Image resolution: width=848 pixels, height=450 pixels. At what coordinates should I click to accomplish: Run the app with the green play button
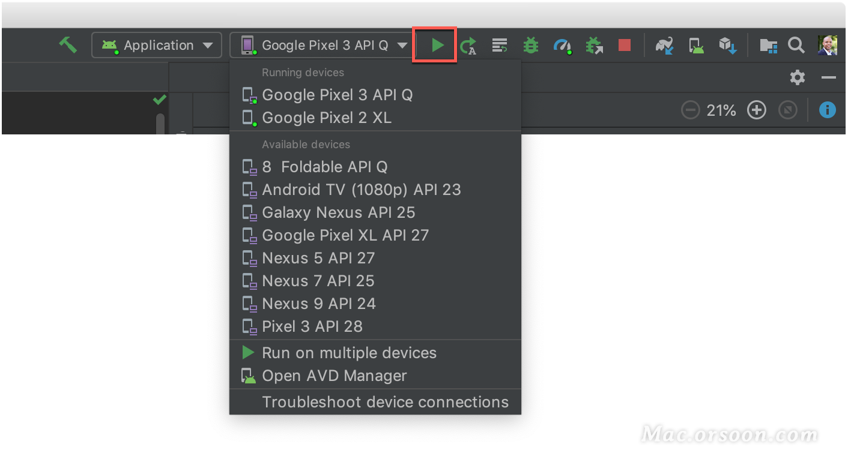438,45
